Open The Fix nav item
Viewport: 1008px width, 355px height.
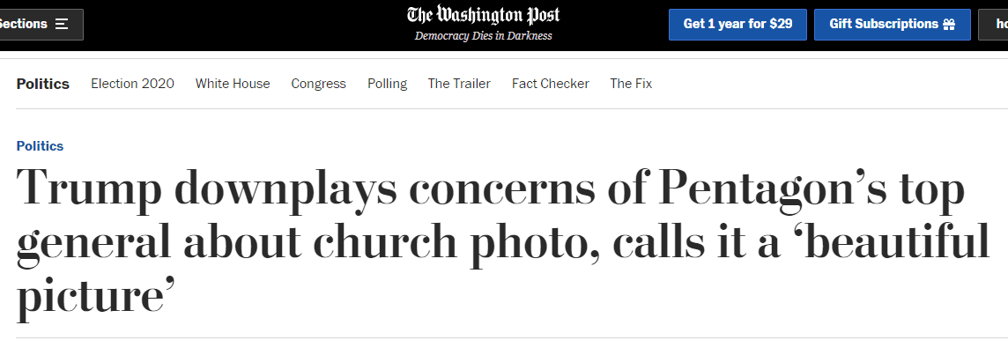point(631,84)
